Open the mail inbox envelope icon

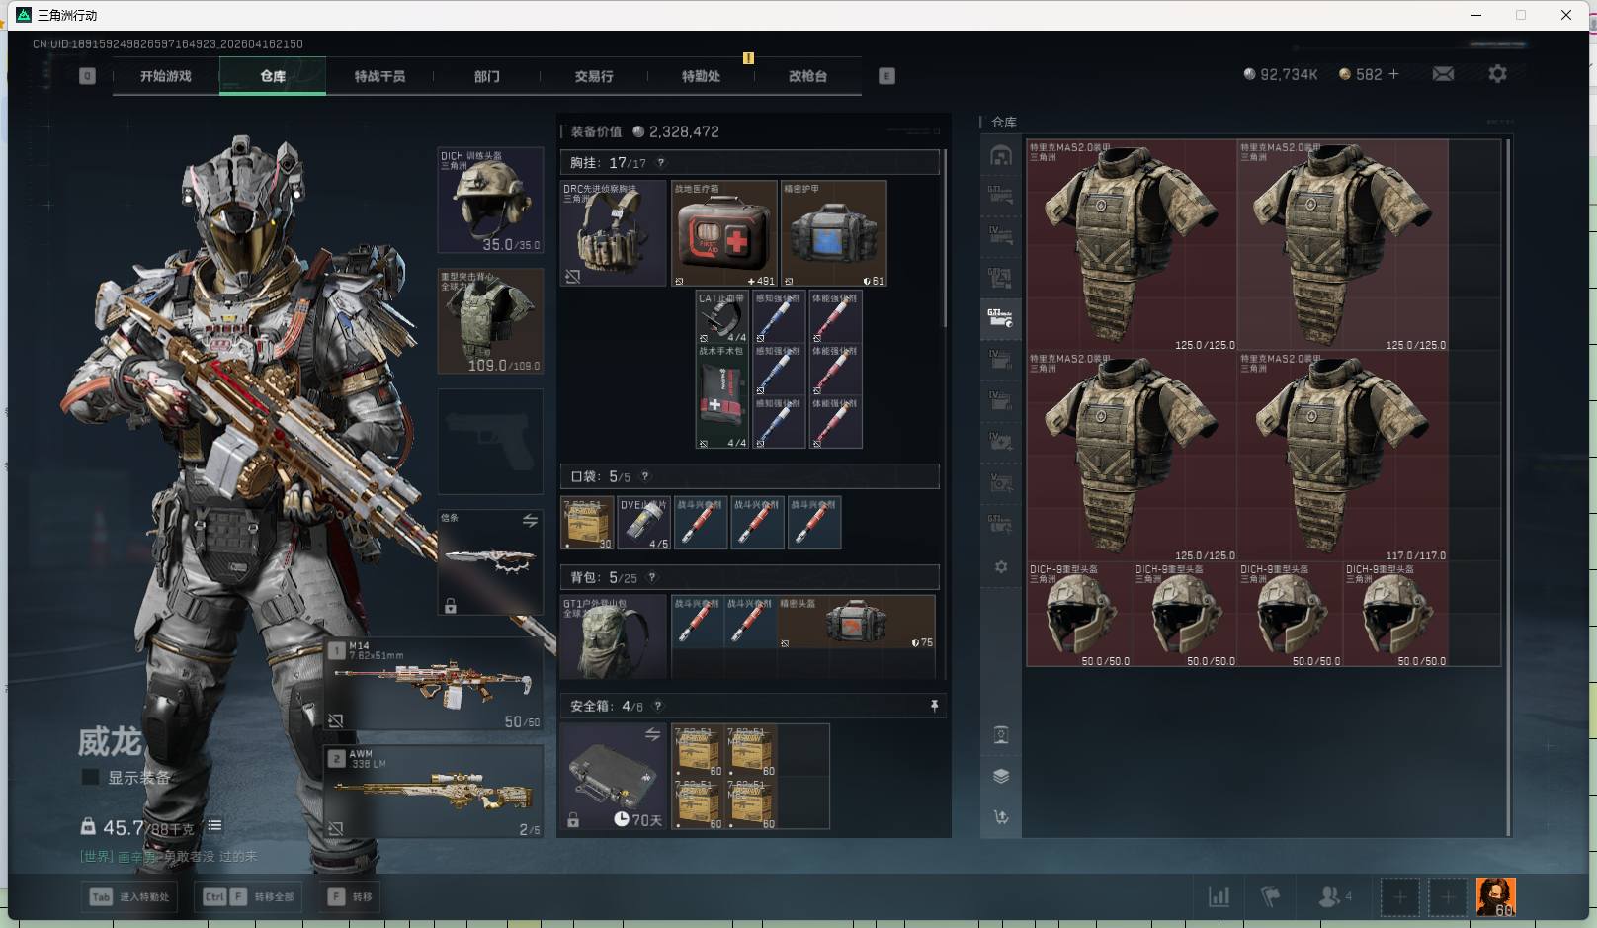pos(1443,74)
